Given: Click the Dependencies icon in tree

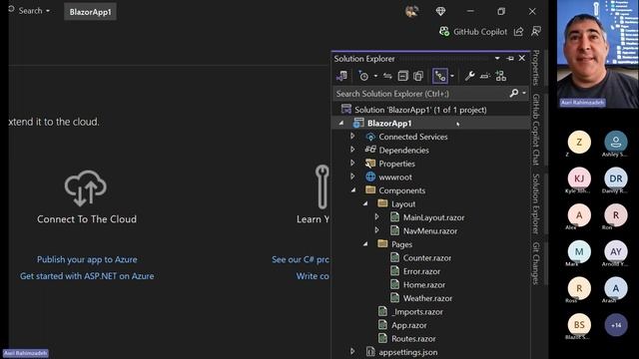Looking at the screenshot, I should pyautogui.click(x=370, y=150).
